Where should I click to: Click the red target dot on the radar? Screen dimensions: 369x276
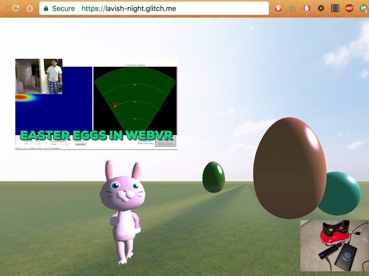click(116, 105)
